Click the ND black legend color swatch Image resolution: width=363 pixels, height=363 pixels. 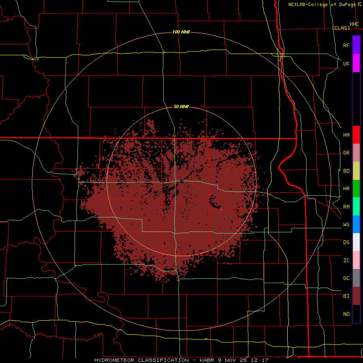[x=356, y=314]
